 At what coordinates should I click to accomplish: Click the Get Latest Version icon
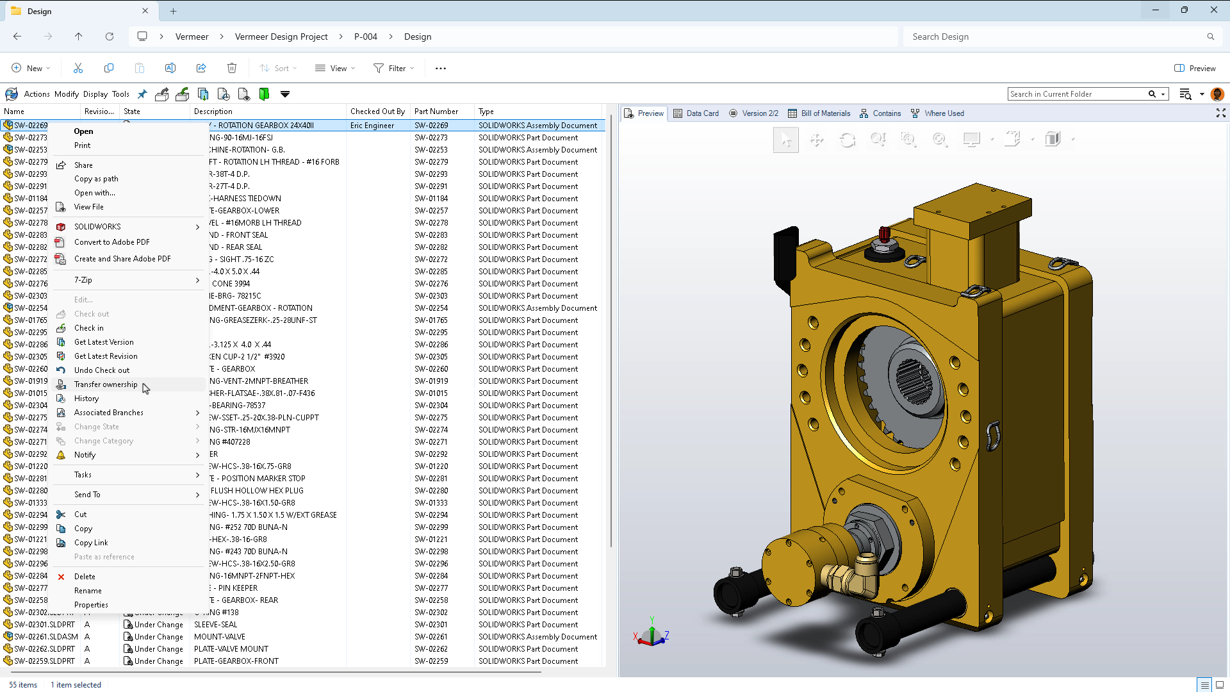coord(202,94)
